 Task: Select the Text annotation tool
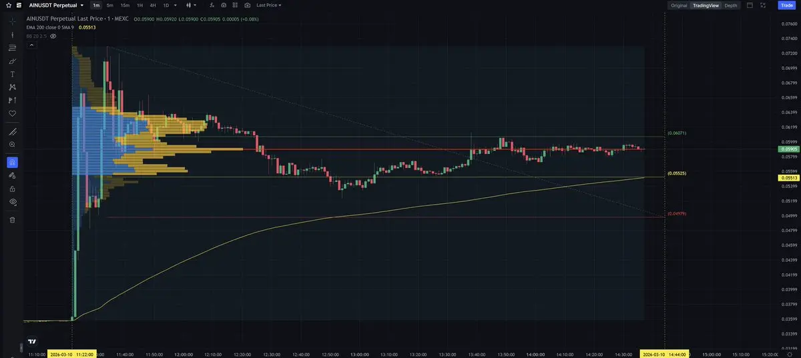tap(12, 74)
